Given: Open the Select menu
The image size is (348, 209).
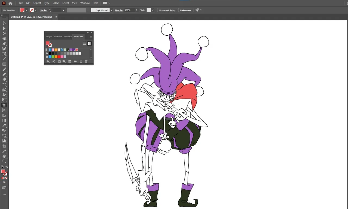Looking at the screenshot, I should [x=56, y=3].
